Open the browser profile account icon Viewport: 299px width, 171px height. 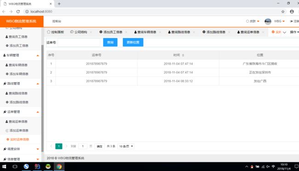coord(292,11)
